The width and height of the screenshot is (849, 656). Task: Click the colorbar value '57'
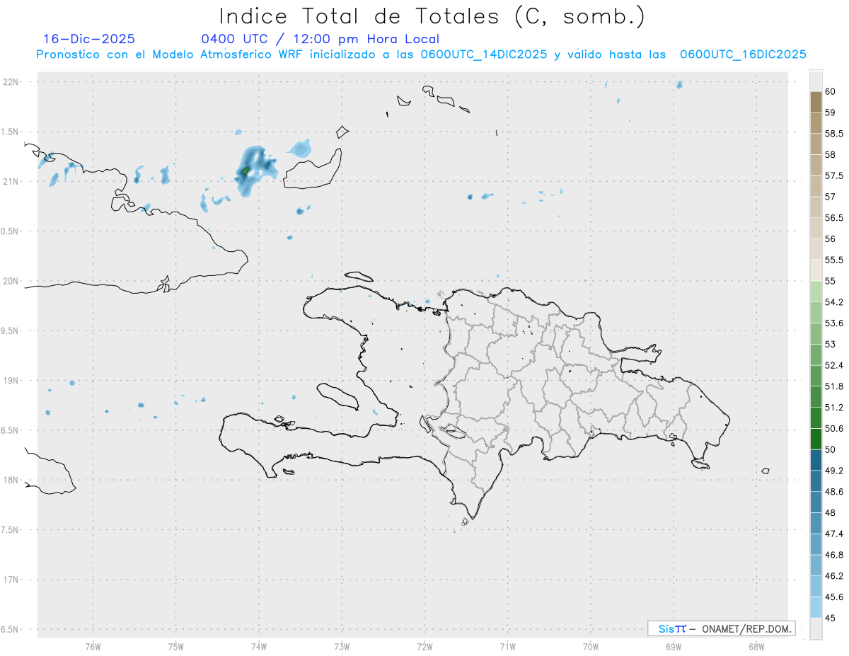click(x=830, y=197)
